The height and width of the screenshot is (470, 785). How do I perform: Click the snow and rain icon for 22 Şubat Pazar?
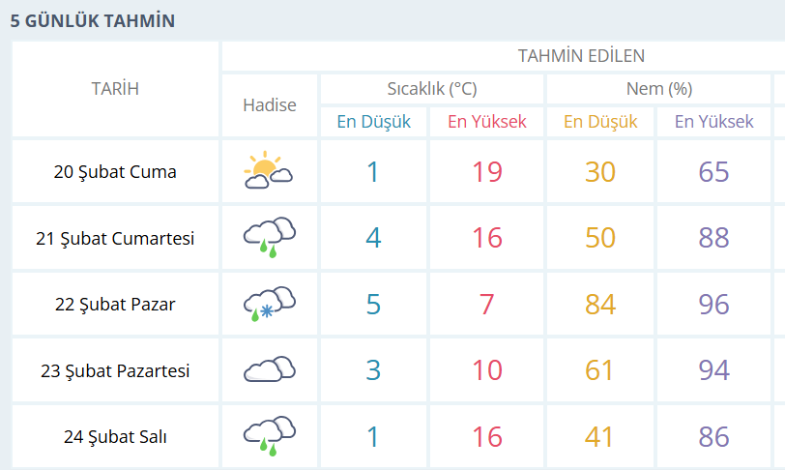(x=269, y=303)
